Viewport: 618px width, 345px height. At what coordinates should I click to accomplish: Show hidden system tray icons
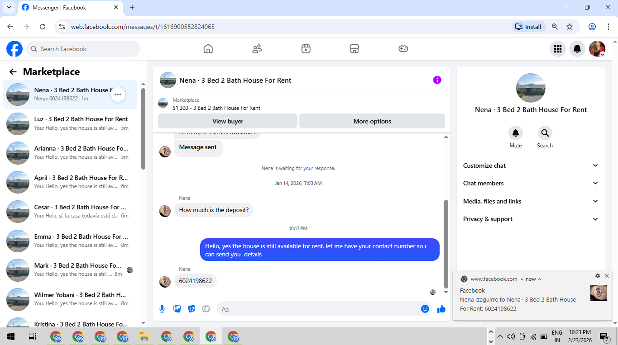(500, 336)
